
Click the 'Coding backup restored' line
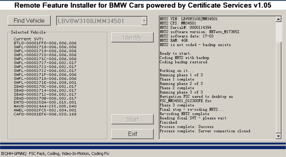184,62
